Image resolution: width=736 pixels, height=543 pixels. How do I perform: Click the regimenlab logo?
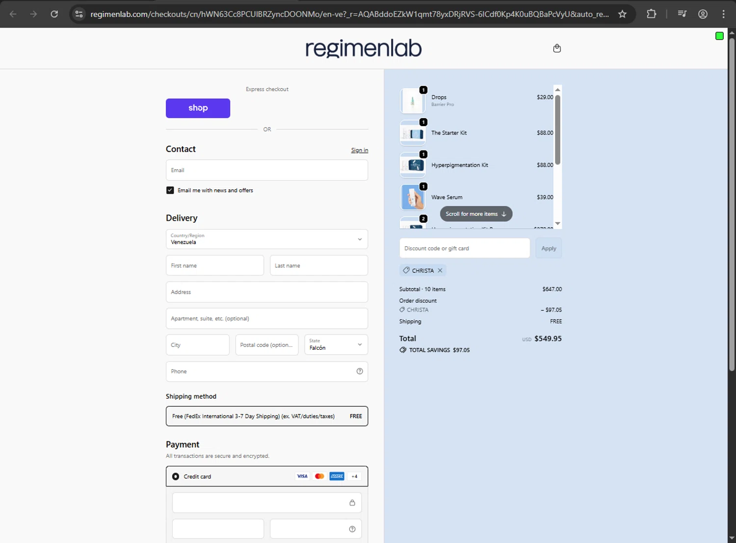pyautogui.click(x=364, y=48)
